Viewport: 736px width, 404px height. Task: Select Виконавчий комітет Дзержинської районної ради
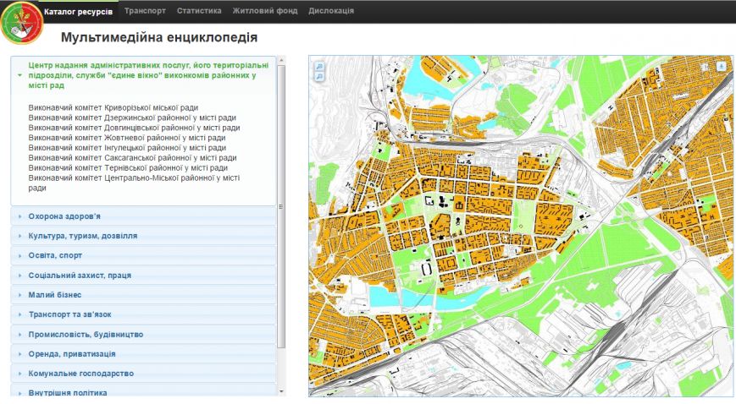point(132,117)
